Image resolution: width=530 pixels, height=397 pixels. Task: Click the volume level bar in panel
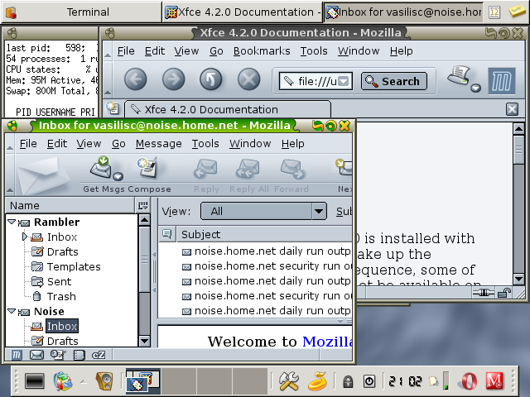coord(446,381)
